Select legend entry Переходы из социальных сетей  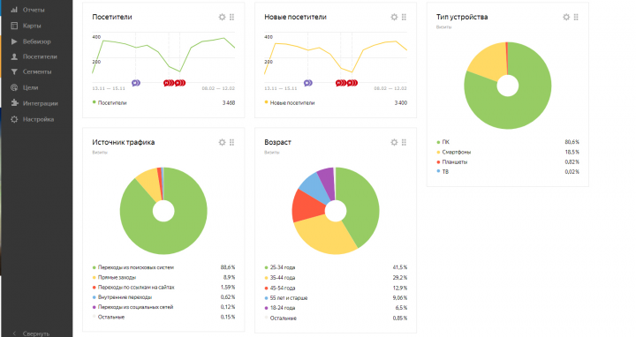pos(135,307)
